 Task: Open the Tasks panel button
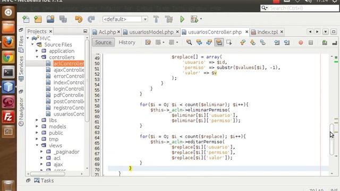pos(44,180)
